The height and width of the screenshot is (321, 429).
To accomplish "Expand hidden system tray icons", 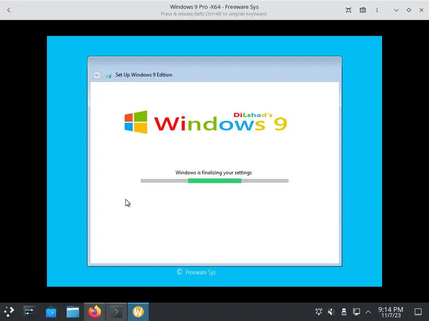I will (x=368, y=312).
